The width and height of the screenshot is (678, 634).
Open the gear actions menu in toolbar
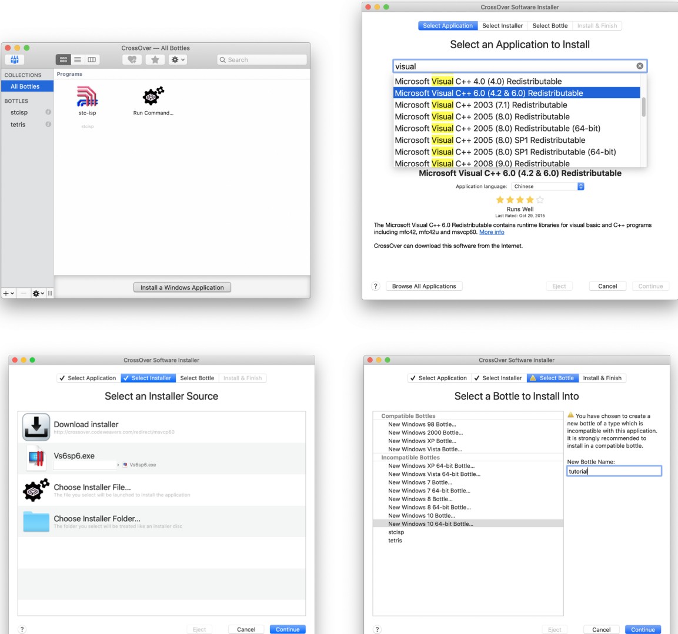[x=178, y=60]
